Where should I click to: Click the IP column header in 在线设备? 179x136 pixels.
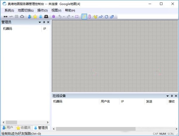(x=132, y=101)
